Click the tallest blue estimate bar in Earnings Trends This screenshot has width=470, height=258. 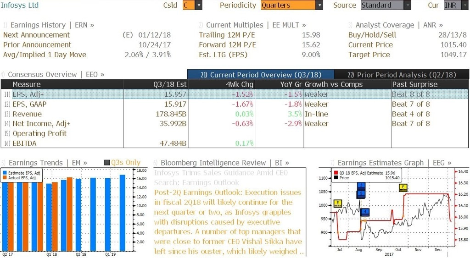point(122,213)
